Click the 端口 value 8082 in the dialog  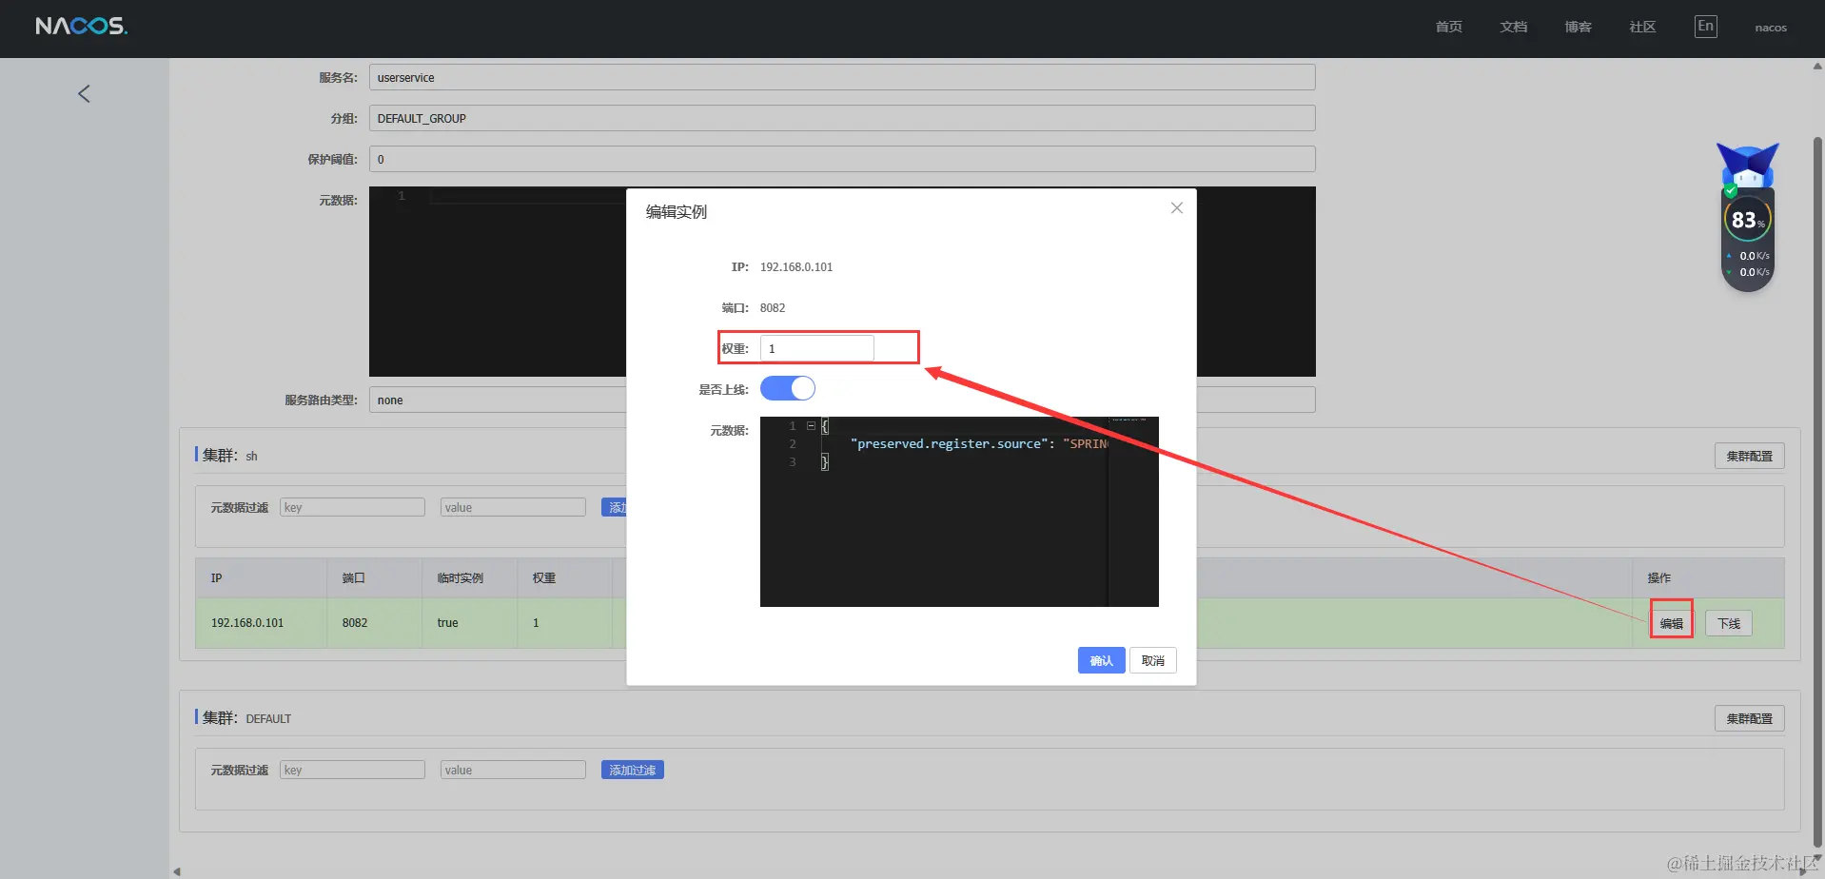[x=773, y=308]
